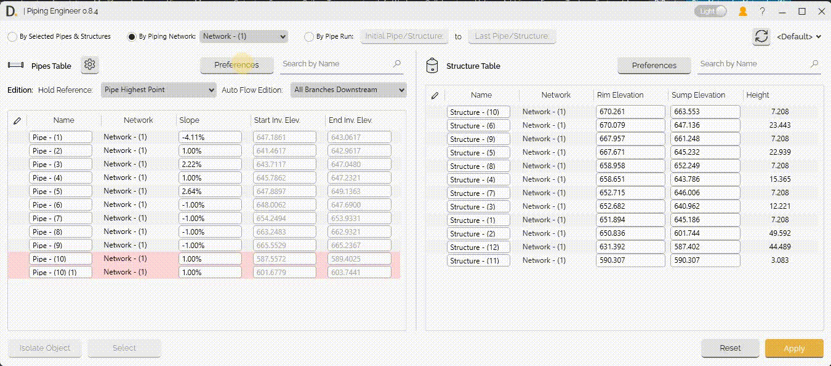Click the refresh icon button
This screenshot has height=366, width=831.
761,36
